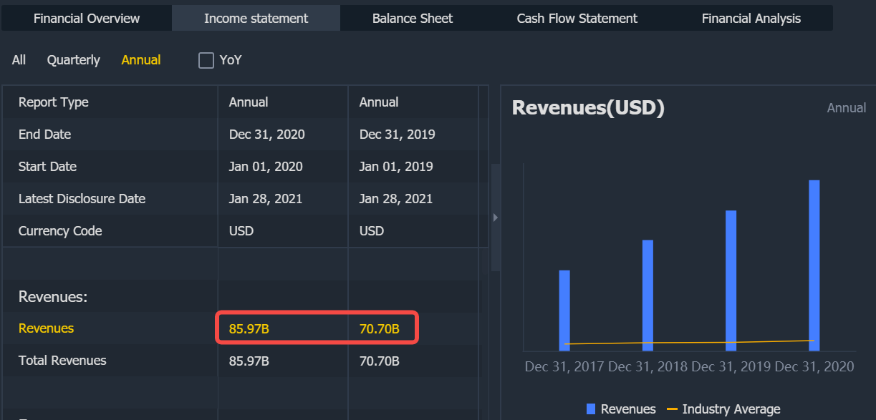This screenshot has width=876, height=420.
Task: Open the Cash Flow Statement tab
Action: 577,19
